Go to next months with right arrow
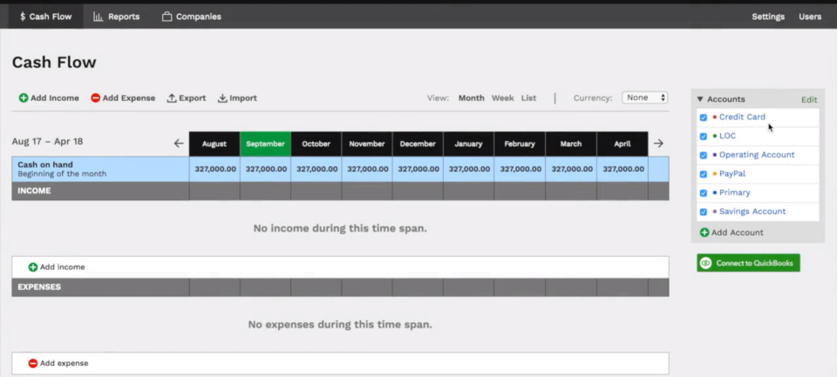 pos(658,144)
